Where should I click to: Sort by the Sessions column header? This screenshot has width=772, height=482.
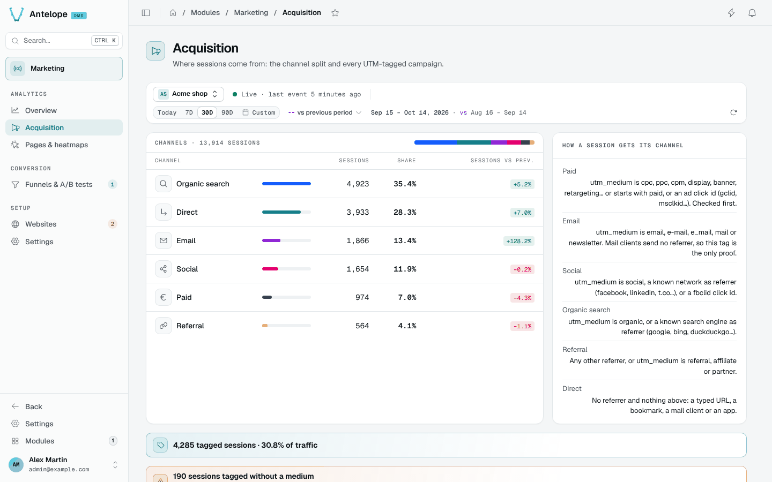(354, 161)
